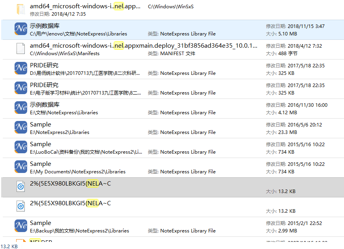The image size is (344, 249).
Task: Select 示例数据库 name in the E:\文档 row
Action: 45,105
